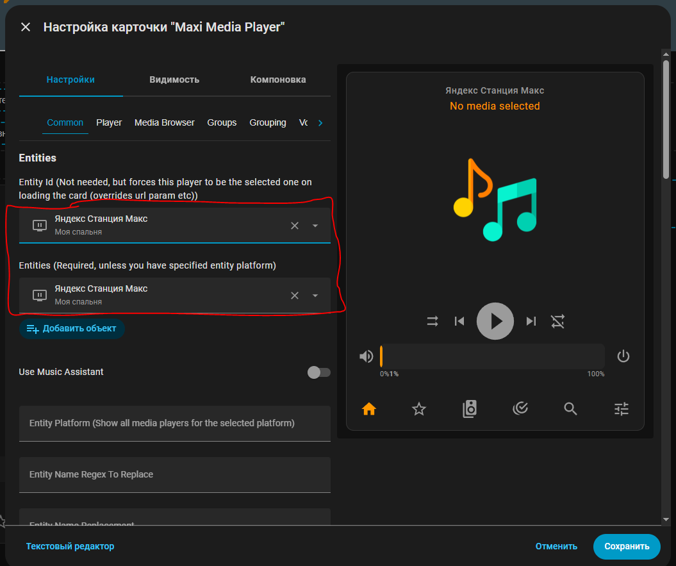
Task: Toggle shuffle in the player preview
Action: [x=433, y=321]
